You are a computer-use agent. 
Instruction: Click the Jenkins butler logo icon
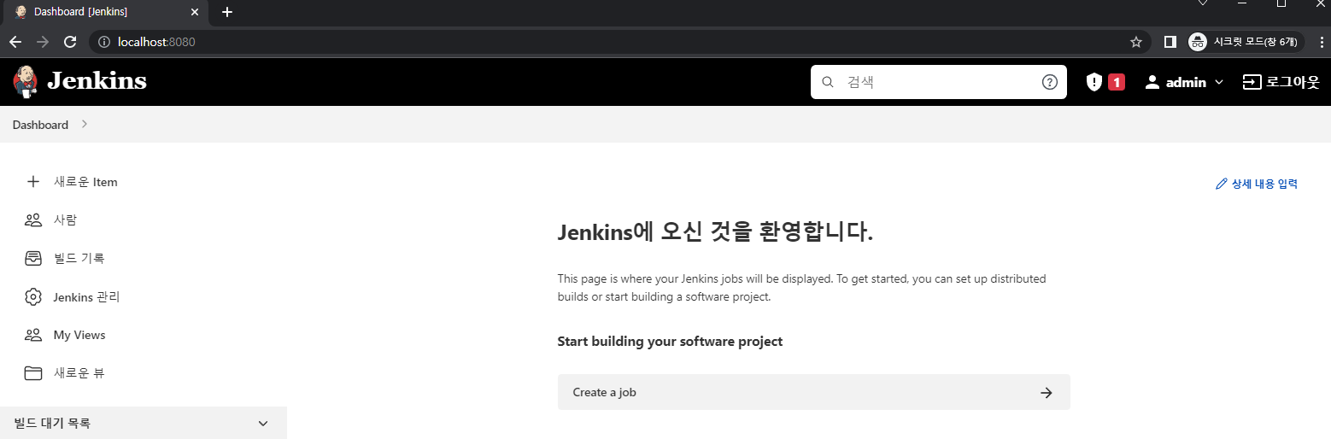click(x=25, y=81)
